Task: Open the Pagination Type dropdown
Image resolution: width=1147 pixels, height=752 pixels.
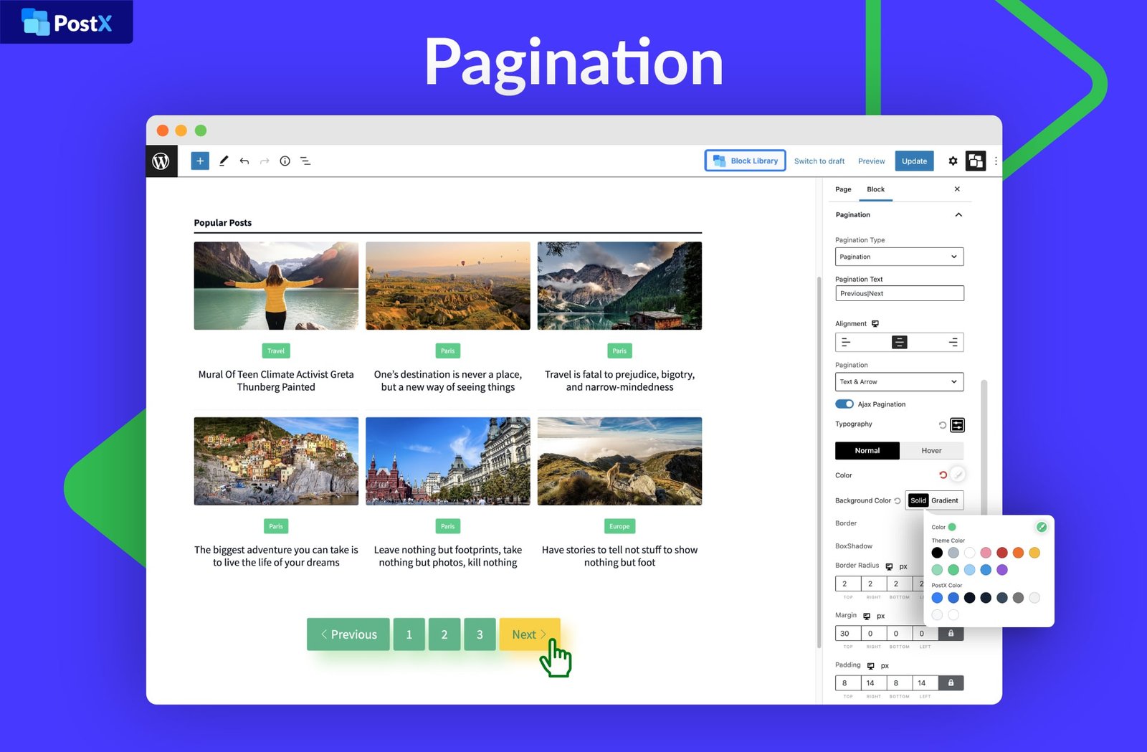Action: coord(899,257)
